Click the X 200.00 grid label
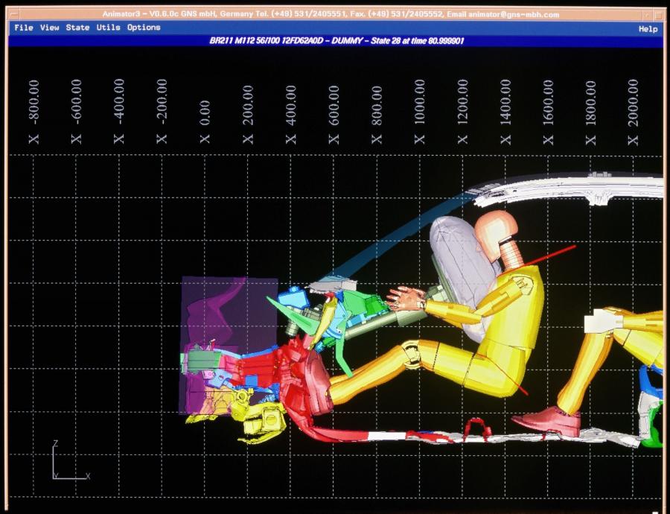The width and height of the screenshot is (670, 514). point(248,115)
